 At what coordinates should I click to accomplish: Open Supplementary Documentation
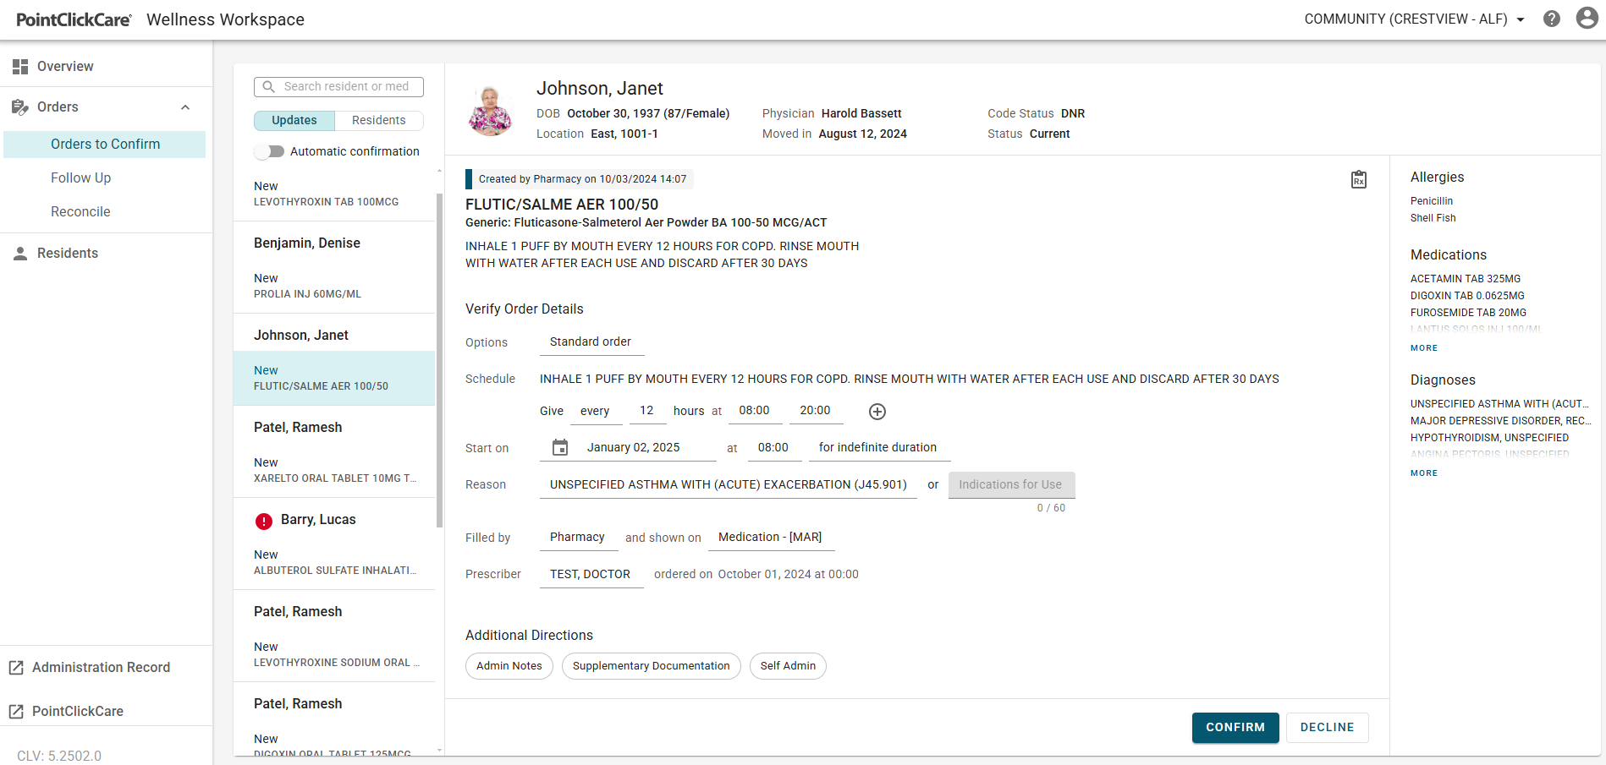click(x=651, y=666)
